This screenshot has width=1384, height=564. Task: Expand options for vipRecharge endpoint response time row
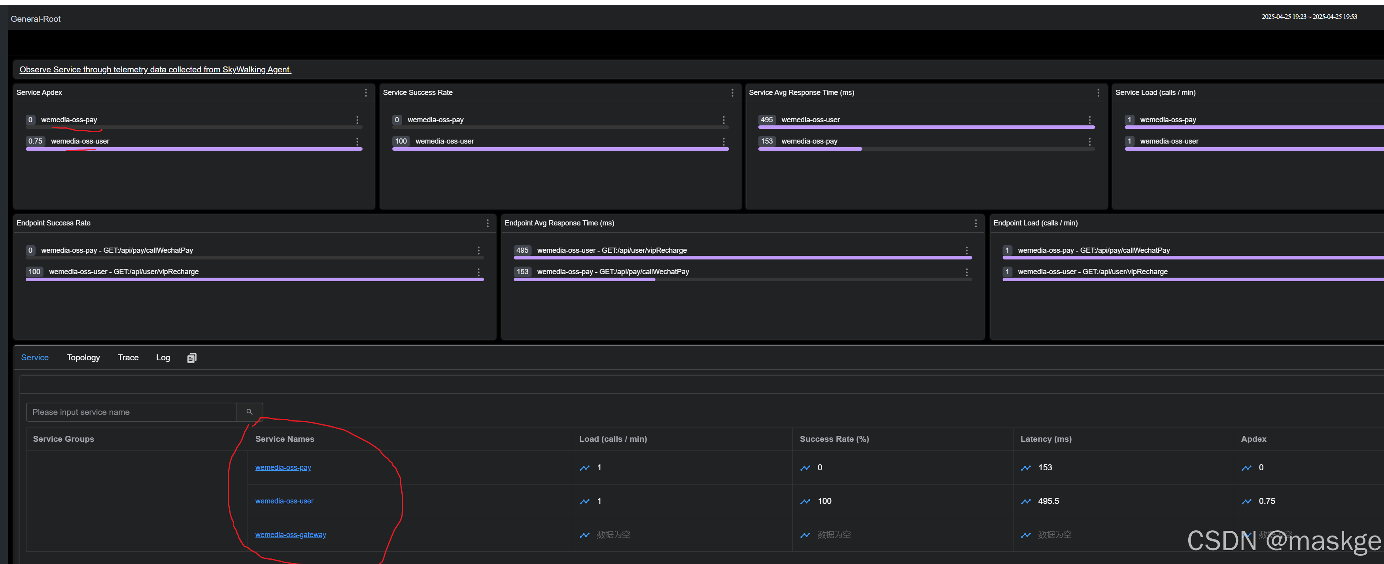point(966,251)
